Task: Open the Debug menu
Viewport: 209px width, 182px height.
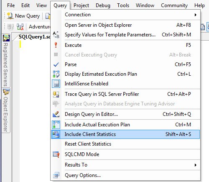Action: [103, 5]
